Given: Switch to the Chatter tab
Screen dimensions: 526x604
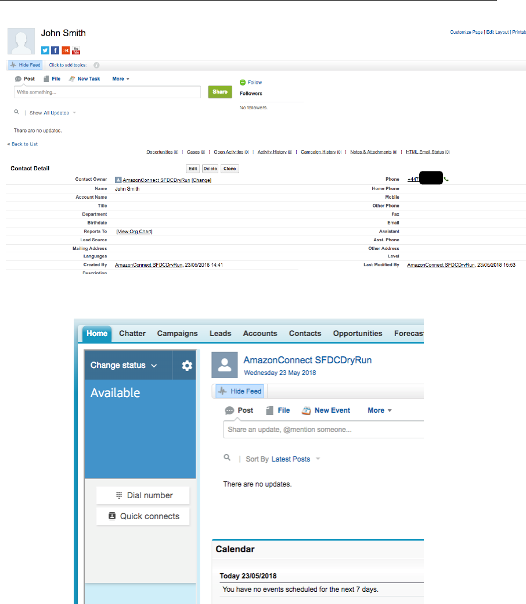Looking at the screenshot, I should click(x=132, y=334).
